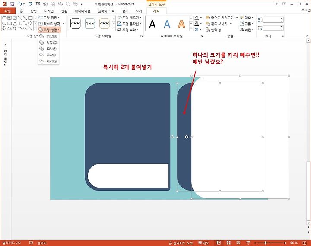Expand the shapes gallery with More arrow
Image resolution: width=311 pixels, height=246 pixels.
click(x=35, y=29)
